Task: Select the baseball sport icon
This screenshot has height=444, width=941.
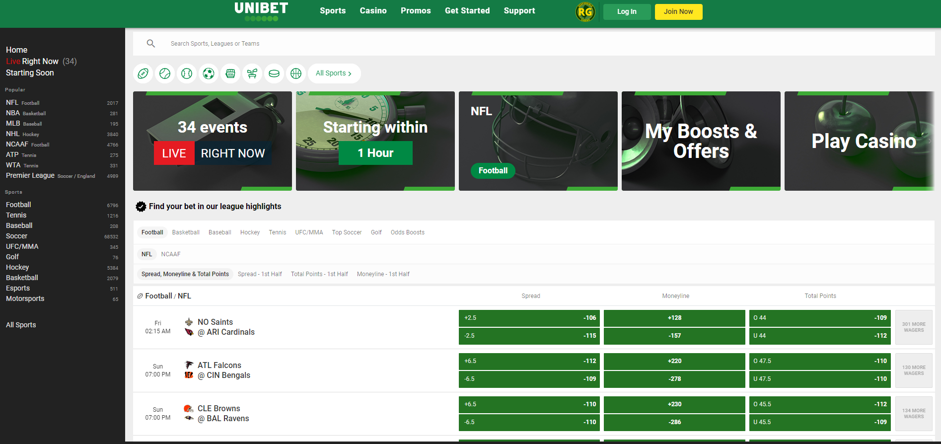Action: click(x=187, y=74)
